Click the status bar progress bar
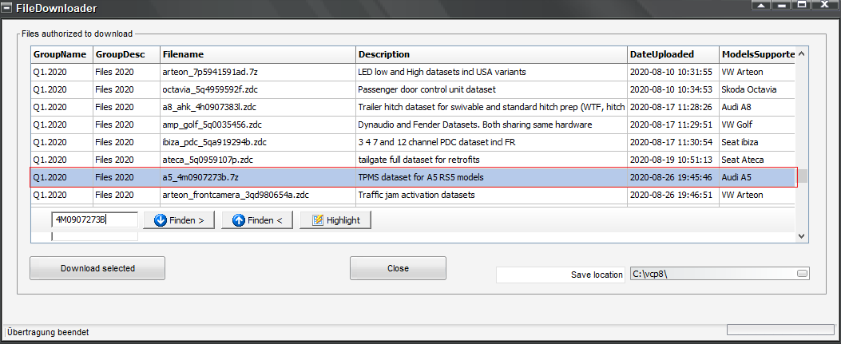Screen dimensions: 841x344 coord(780,329)
